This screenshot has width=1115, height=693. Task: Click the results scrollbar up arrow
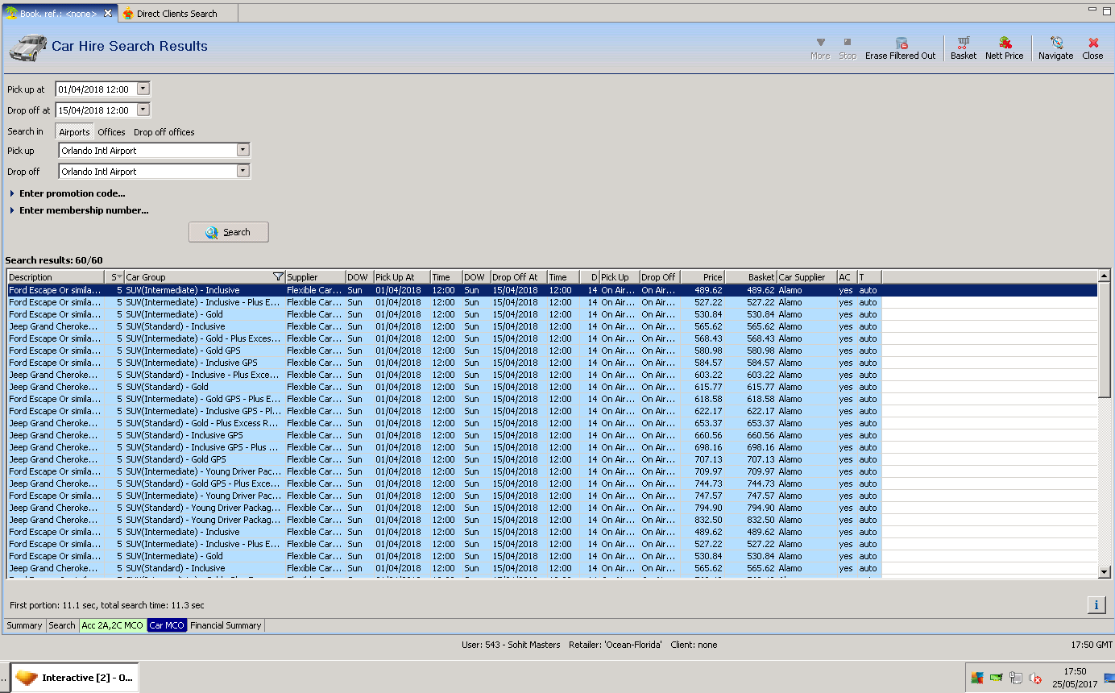point(1105,276)
